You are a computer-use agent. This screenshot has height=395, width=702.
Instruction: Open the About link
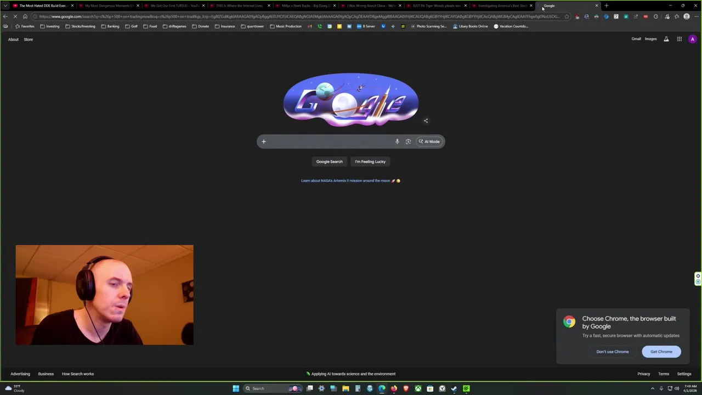[13, 39]
